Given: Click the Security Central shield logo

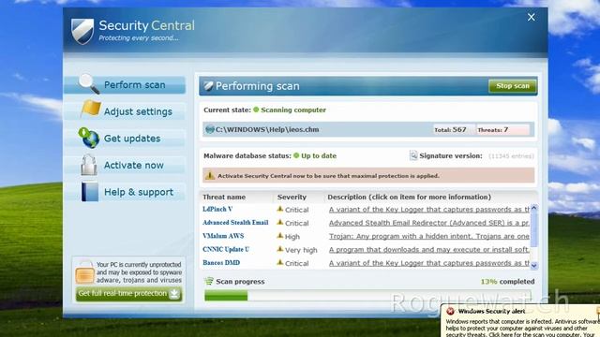Looking at the screenshot, I should (x=82, y=31).
